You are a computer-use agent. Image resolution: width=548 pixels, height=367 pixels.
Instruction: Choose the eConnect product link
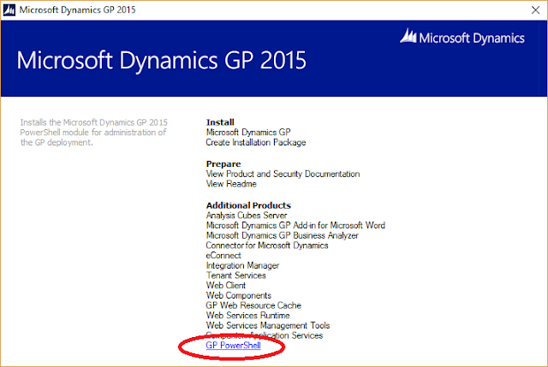click(x=223, y=256)
